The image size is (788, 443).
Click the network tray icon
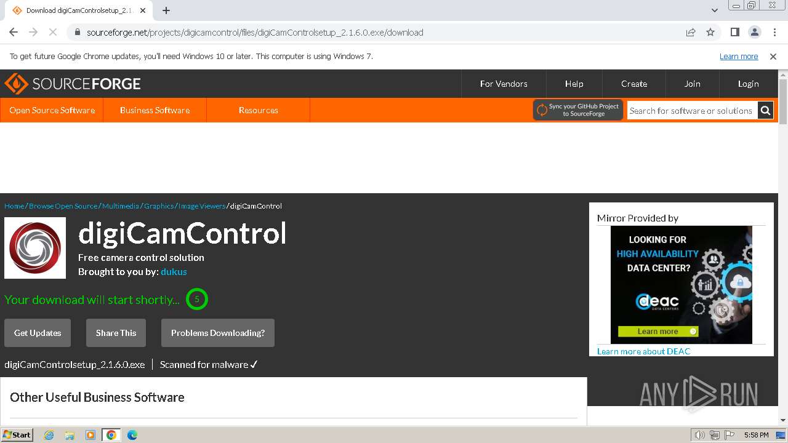(x=715, y=435)
